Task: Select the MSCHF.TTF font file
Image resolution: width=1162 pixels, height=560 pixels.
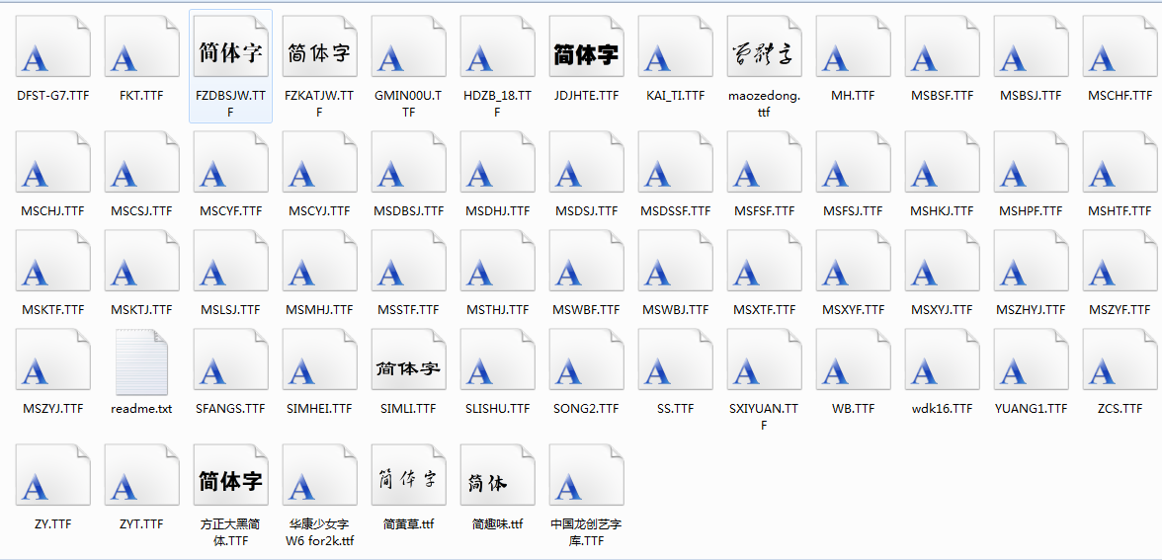Action: pos(1120,52)
